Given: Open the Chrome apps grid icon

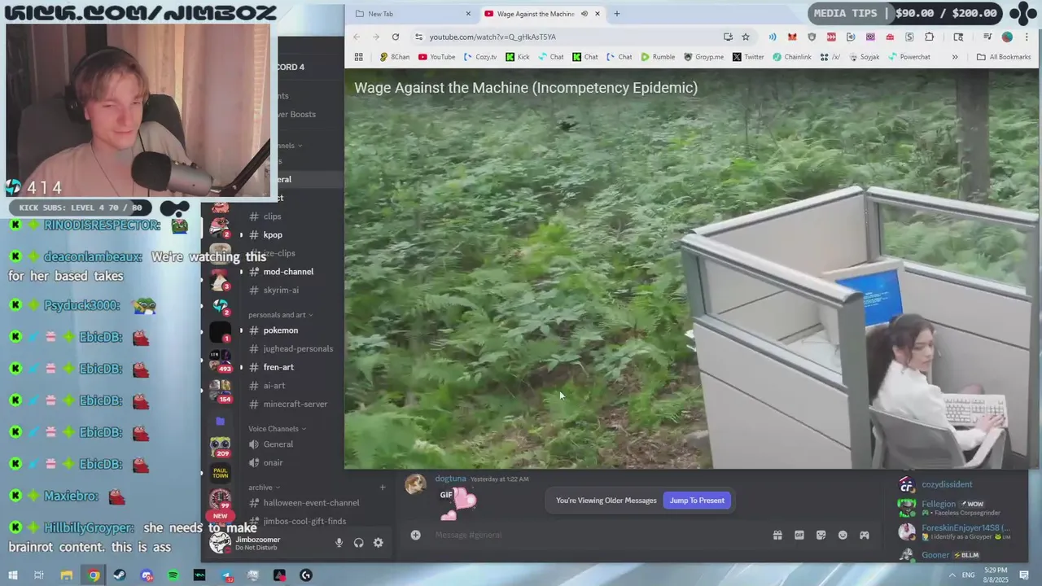Looking at the screenshot, I should click(x=358, y=57).
